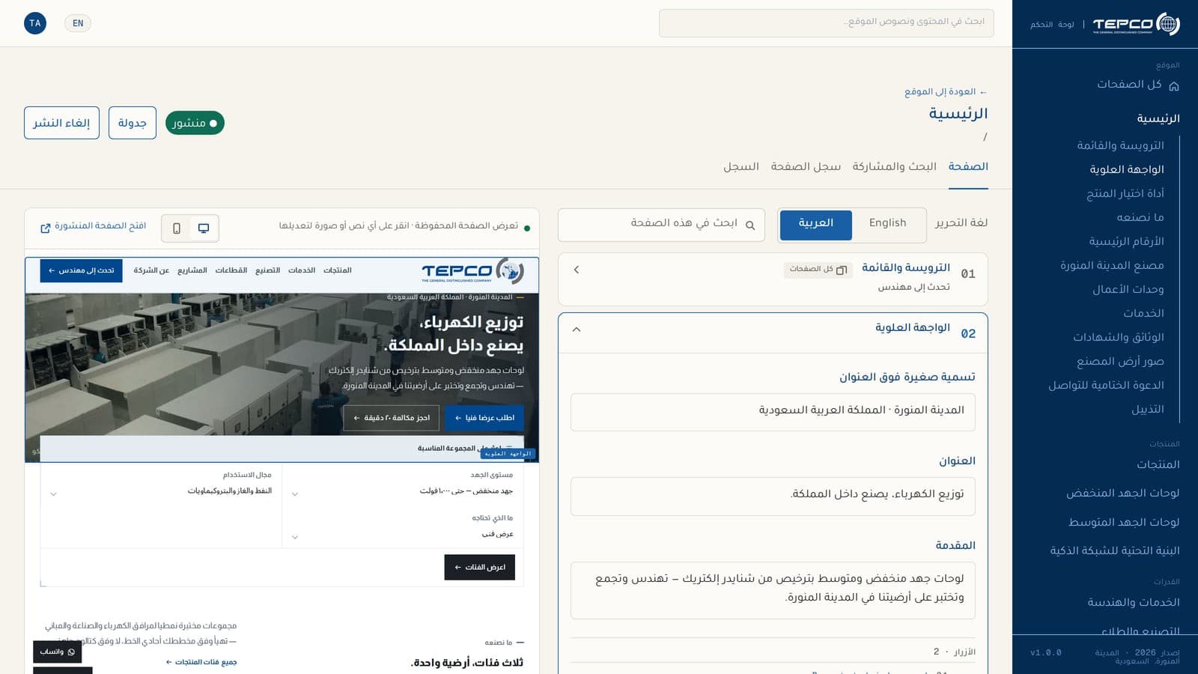Open أداة اختيار المنتج in the sidebar
Image resolution: width=1198 pixels, height=674 pixels.
coord(1125,193)
